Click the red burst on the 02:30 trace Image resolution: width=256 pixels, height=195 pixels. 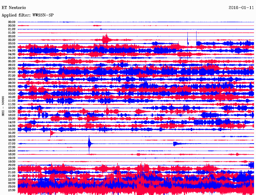[106, 39]
